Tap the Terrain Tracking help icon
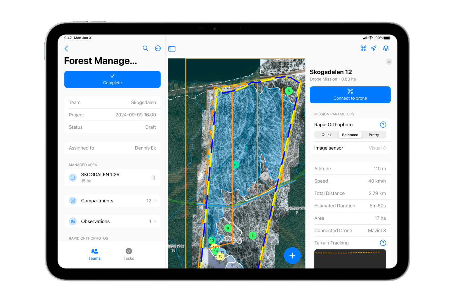The height and width of the screenshot is (303, 455). coord(383,243)
